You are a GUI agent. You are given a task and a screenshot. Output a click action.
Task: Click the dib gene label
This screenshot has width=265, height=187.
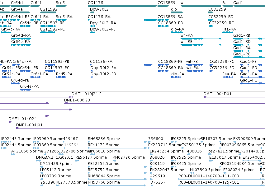point(174,9)
